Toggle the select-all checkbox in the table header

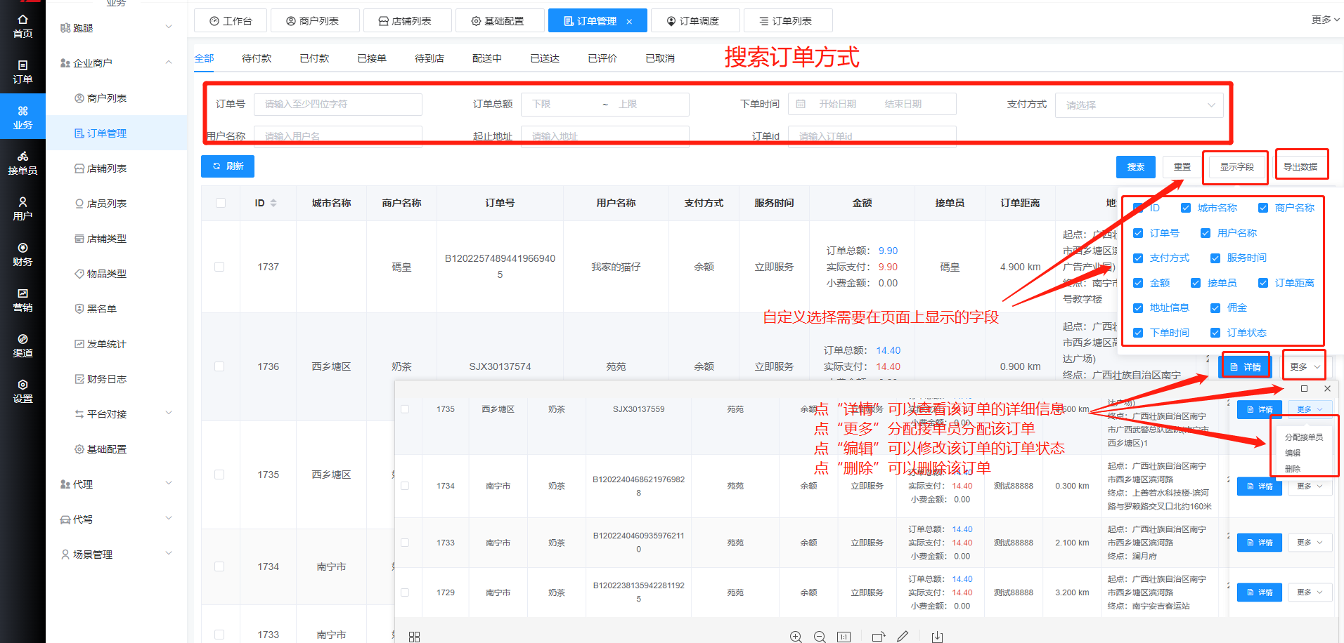(221, 203)
